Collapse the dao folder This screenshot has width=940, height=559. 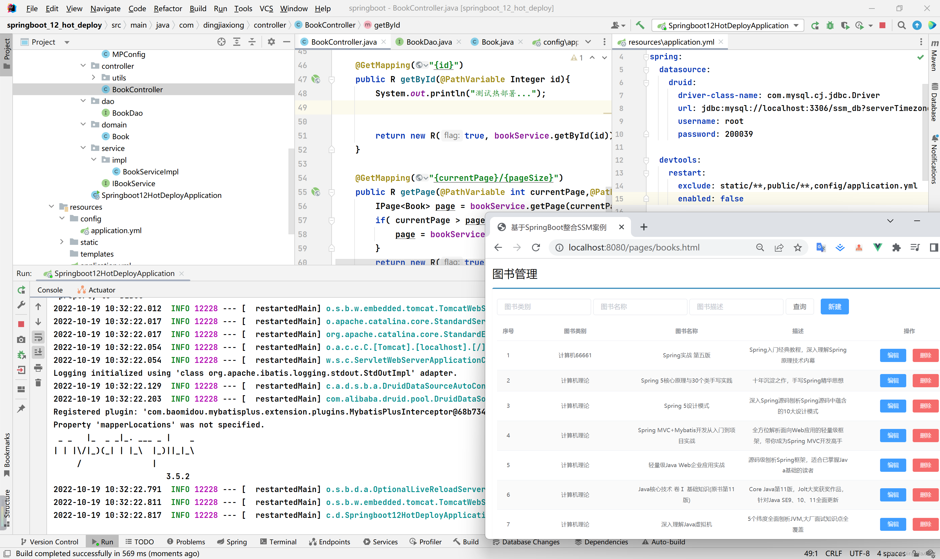(x=83, y=101)
